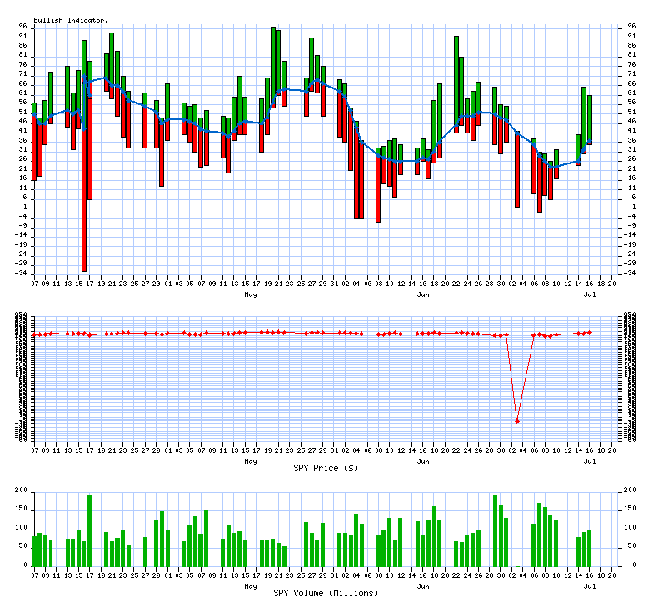Click the 'Jul' label under the SPY volume chart
Viewport: 653px width, 608px height.
point(590,585)
